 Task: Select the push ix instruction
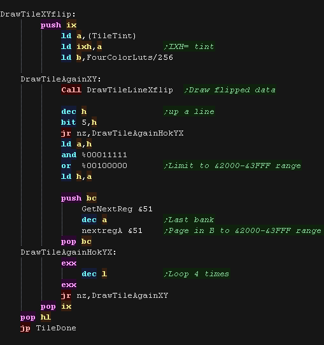pos(59,25)
